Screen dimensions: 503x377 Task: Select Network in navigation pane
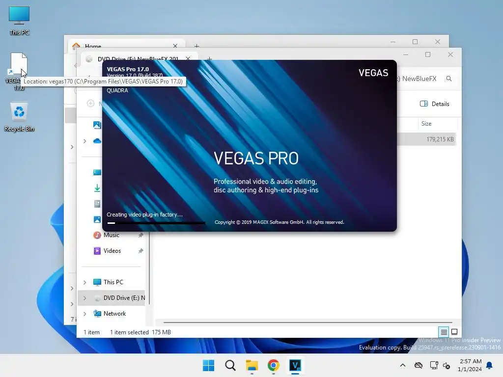click(x=114, y=314)
